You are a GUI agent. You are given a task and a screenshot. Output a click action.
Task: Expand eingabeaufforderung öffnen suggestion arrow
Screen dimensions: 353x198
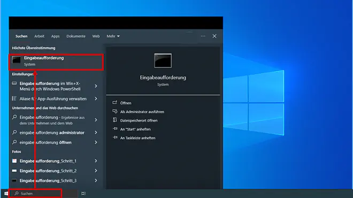coord(96,142)
